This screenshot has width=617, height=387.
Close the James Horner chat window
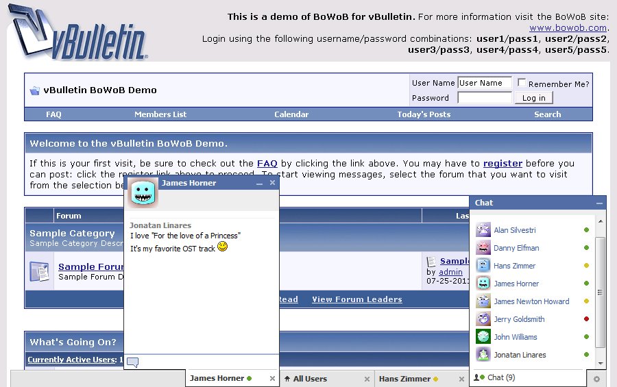(x=272, y=182)
